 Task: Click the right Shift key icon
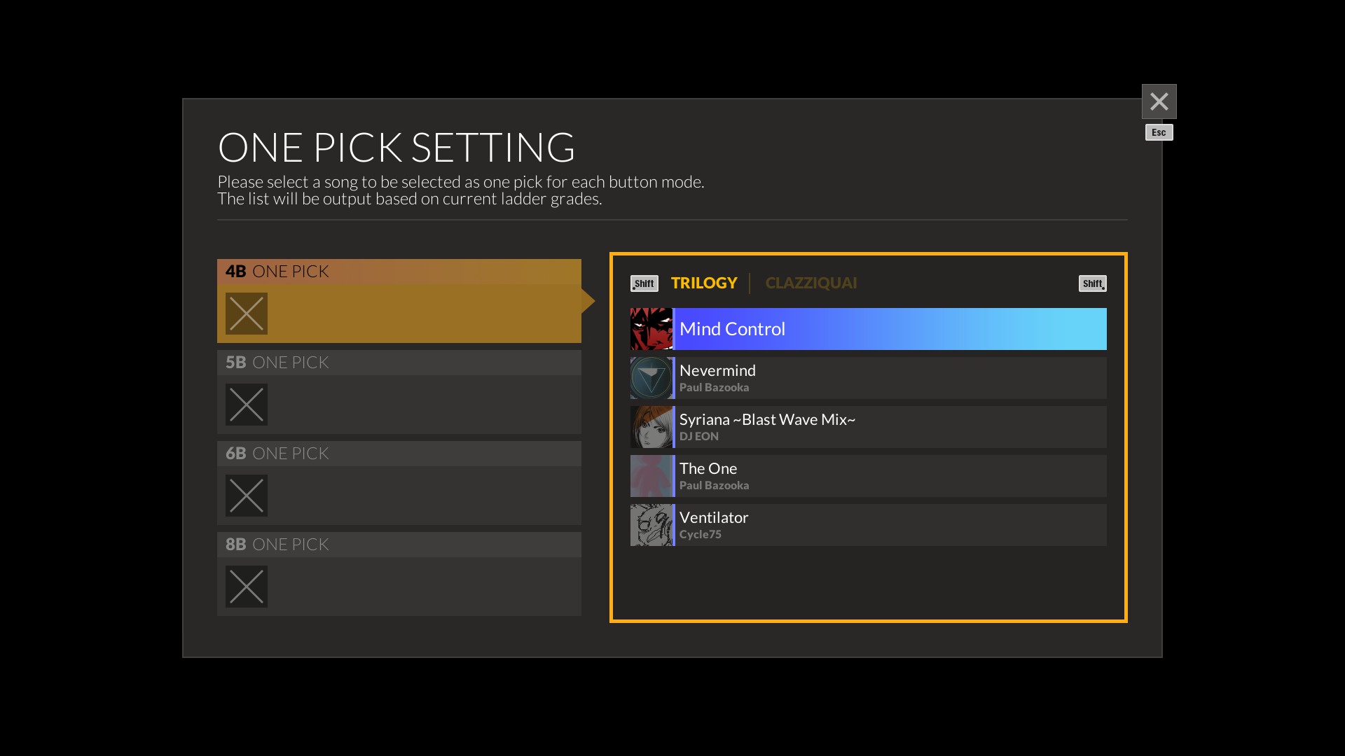[1092, 283]
